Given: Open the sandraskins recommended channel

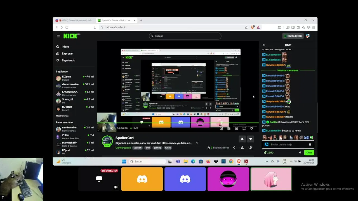Looking at the screenshot, I should (x=75, y=129).
